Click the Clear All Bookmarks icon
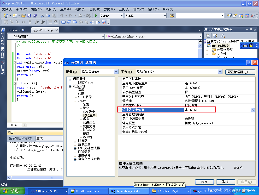Screen dimensions: 259x195 click(104, 22)
